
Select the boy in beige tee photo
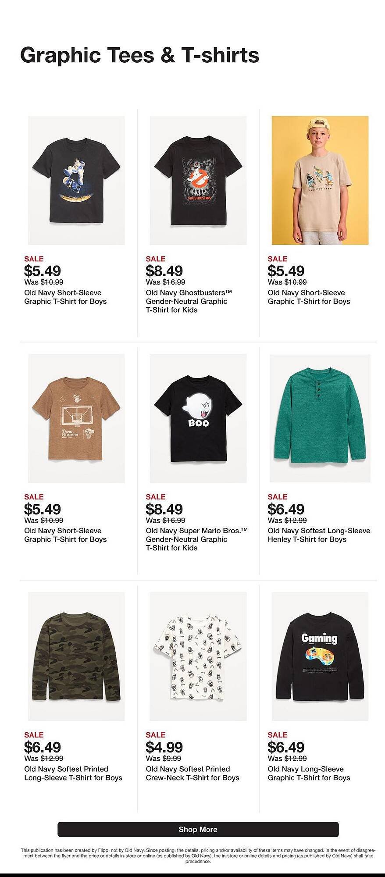point(320,180)
